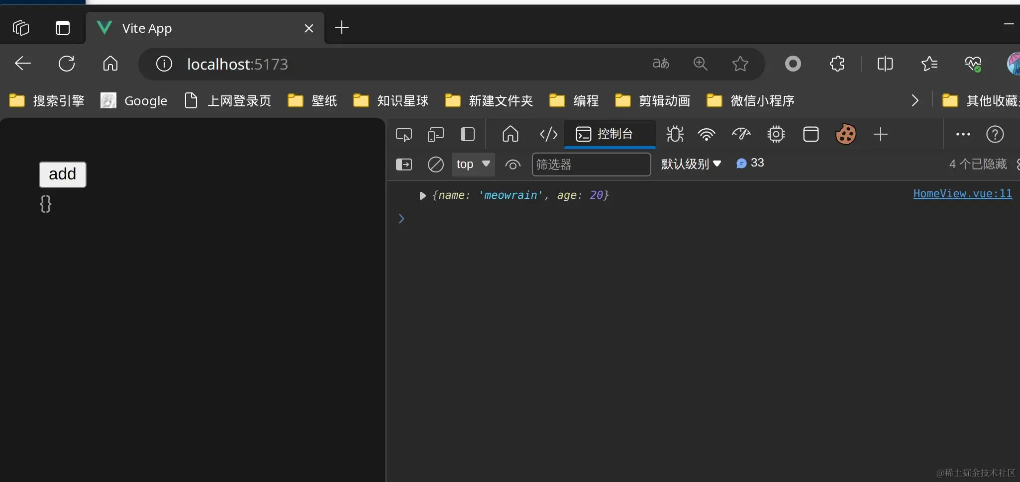Expand the logged meowrain object
This screenshot has height=482, width=1020.
pyautogui.click(x=422, y=196)
